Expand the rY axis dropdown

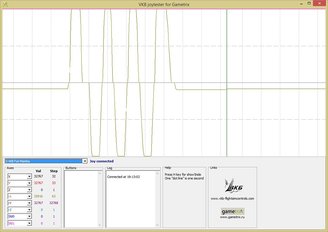pos(29,203)
